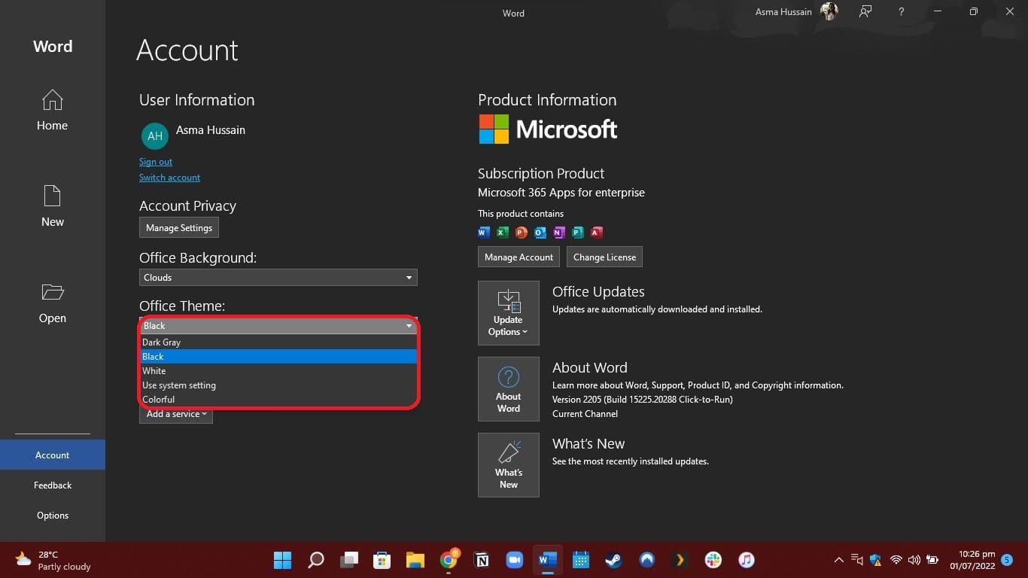Click the New document icon

52,197
